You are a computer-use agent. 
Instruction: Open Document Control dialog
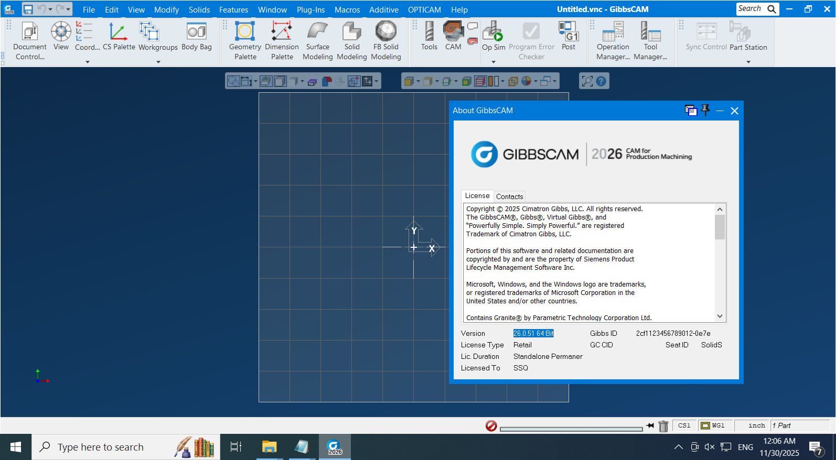[30, 41]
